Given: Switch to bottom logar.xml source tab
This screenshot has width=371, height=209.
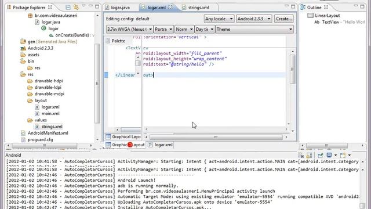Looking at the screenshot, I should click(x=161, y=145).
